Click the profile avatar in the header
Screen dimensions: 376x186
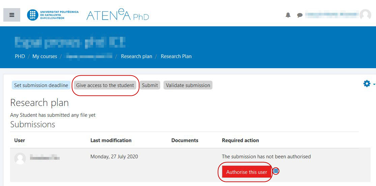coord(365,15)
